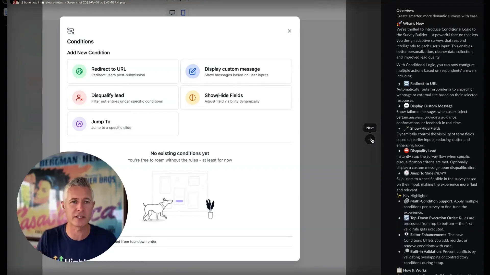The height and width of the screenshot is (275, 490).
Task: Click the Next arrow button
Action: coord(370,139)
